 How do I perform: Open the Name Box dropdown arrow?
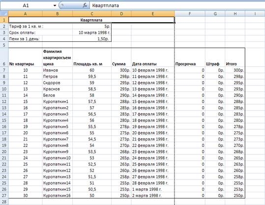click(55, 5)
